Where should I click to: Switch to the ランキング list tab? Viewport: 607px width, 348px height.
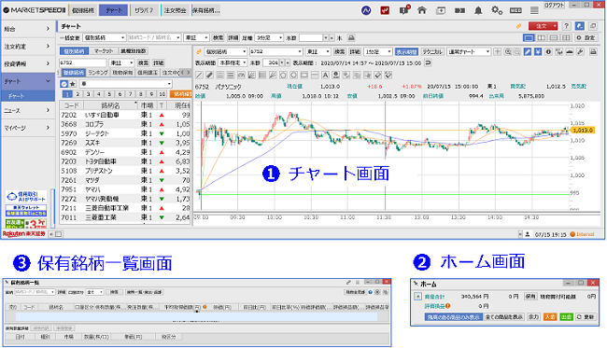pyautogui.click(x=98, y=73)
